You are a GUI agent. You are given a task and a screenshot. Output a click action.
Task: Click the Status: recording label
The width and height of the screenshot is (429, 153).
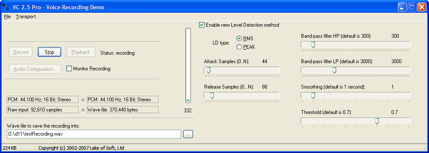click(118, 53)
